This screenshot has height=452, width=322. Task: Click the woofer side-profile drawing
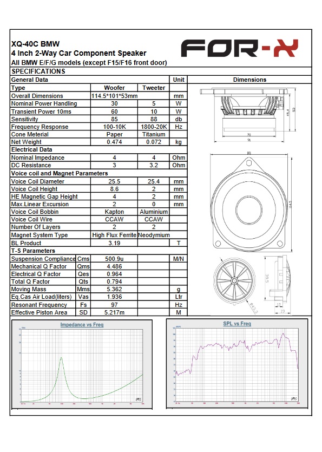(247, 115)
